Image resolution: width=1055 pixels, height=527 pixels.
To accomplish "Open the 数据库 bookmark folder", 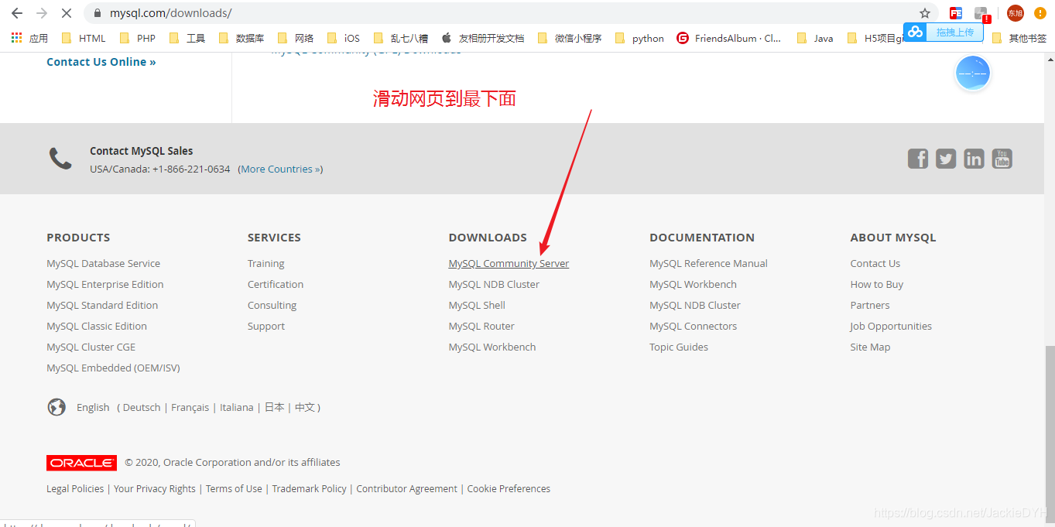I will point(241,38).
